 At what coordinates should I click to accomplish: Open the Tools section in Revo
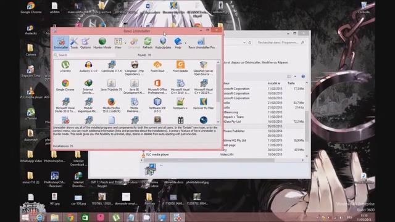tap(74, 43)
